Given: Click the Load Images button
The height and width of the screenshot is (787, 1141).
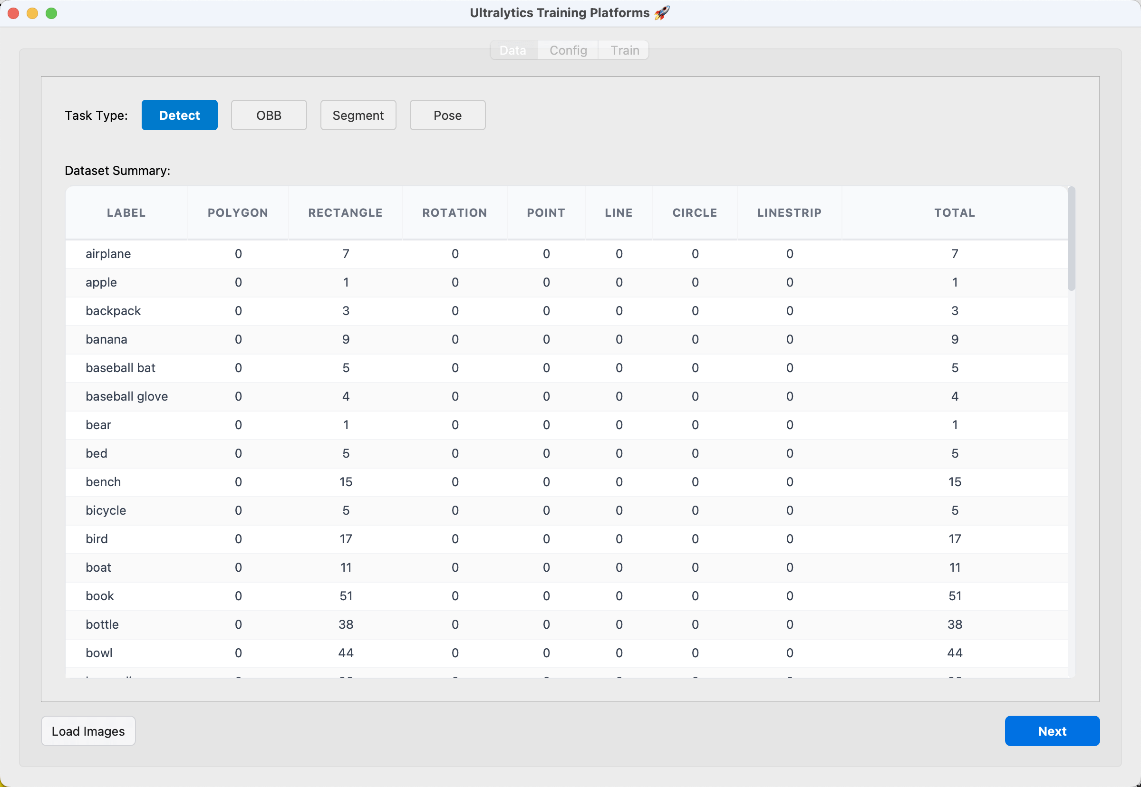Looking at the screenshot, I should coord(88,731).
